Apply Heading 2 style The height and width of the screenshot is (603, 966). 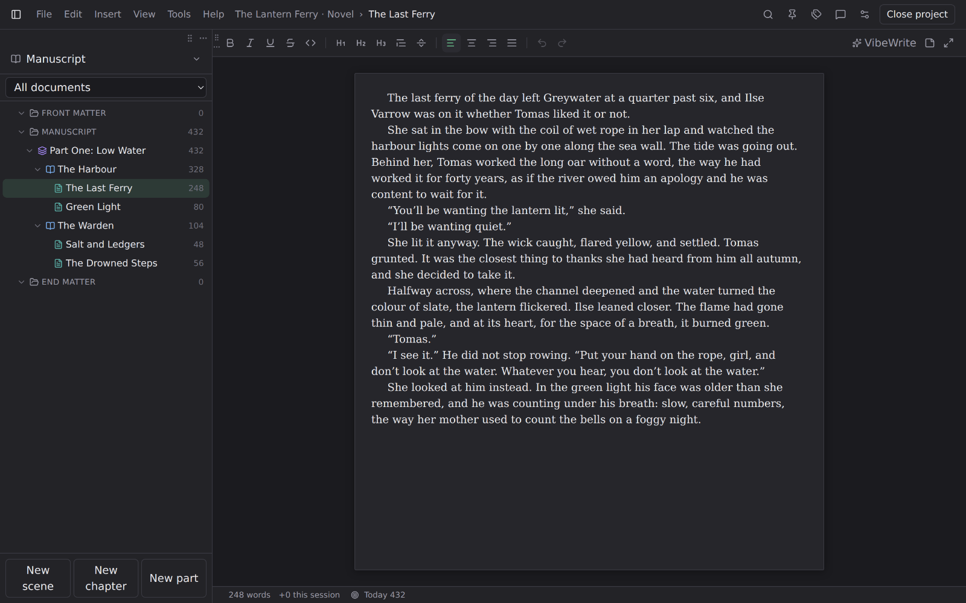(x=361, y=43)
